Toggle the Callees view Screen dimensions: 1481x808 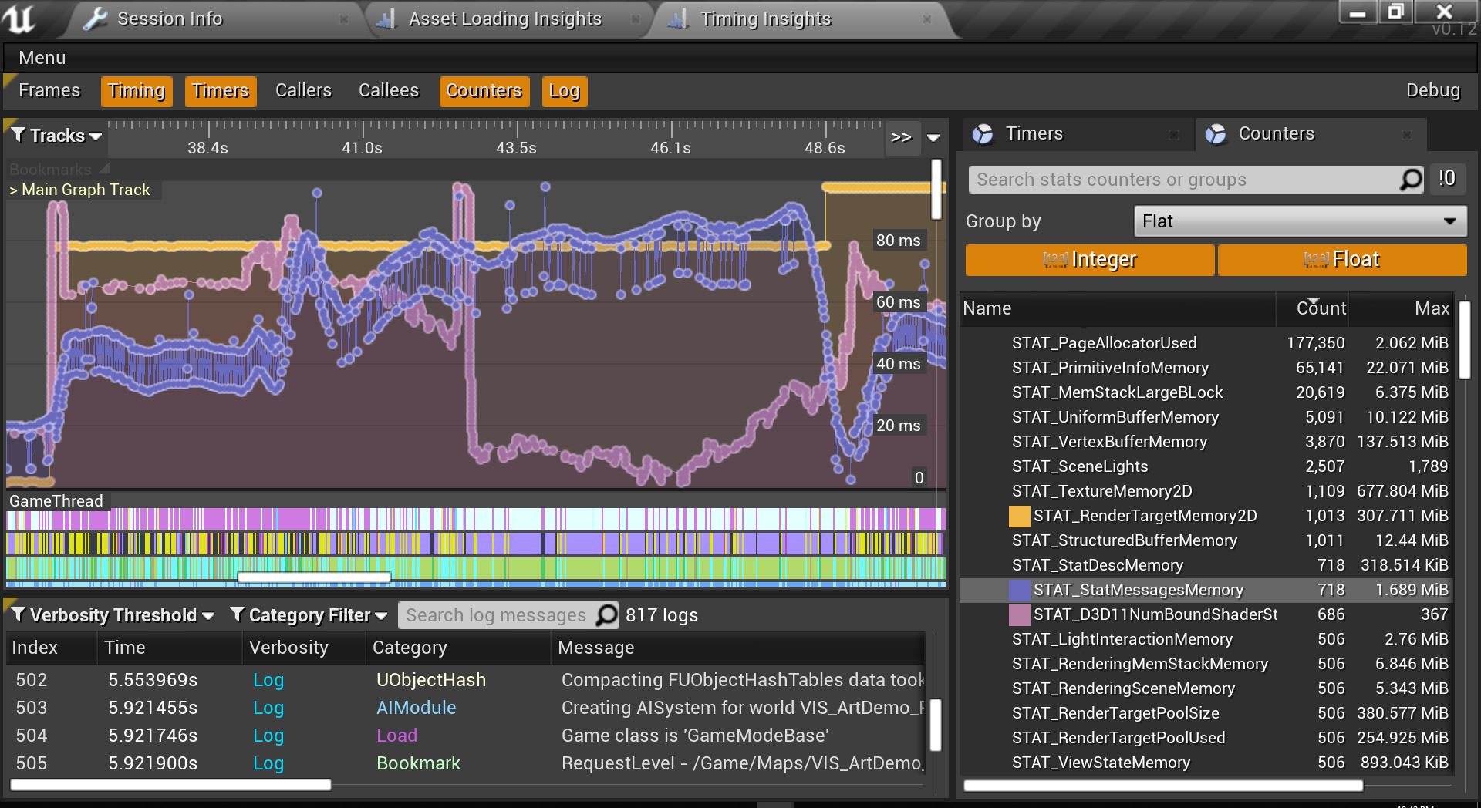389,91
